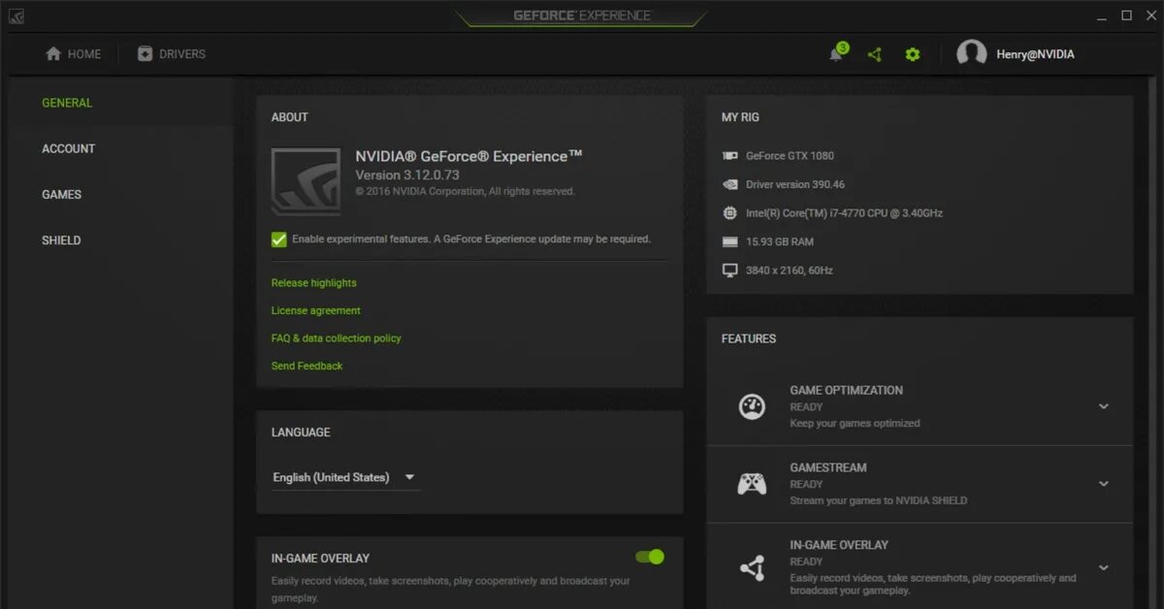This screenshot has height=609, width=1164.
Task: Open the notifications bell icon
Action: click(835, 54)
